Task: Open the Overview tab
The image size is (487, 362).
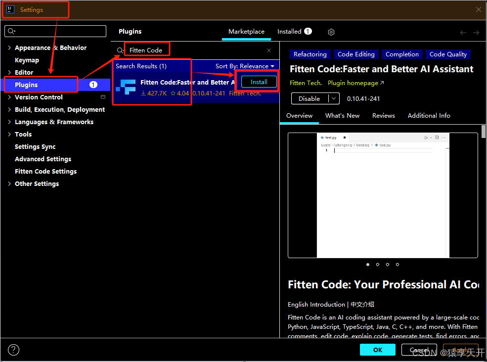Action: (300, 116)
